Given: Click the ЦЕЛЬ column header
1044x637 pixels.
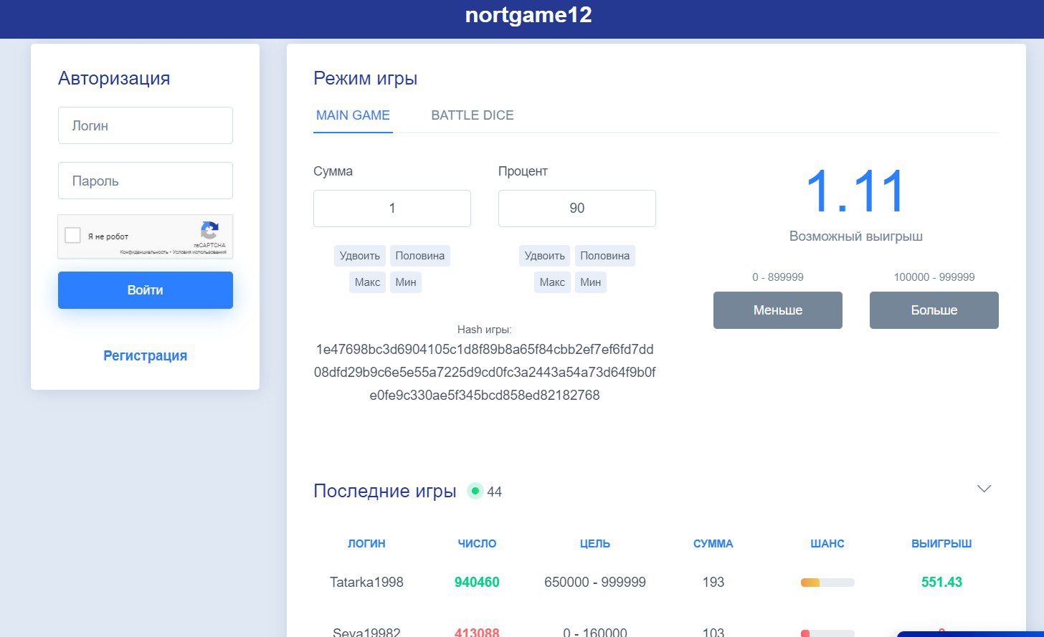Looking at the screenshot, I should point(595,544).
